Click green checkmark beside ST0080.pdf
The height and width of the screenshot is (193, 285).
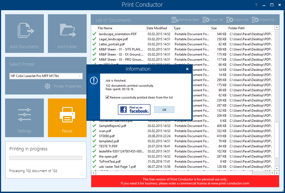(x=94, y=136)
